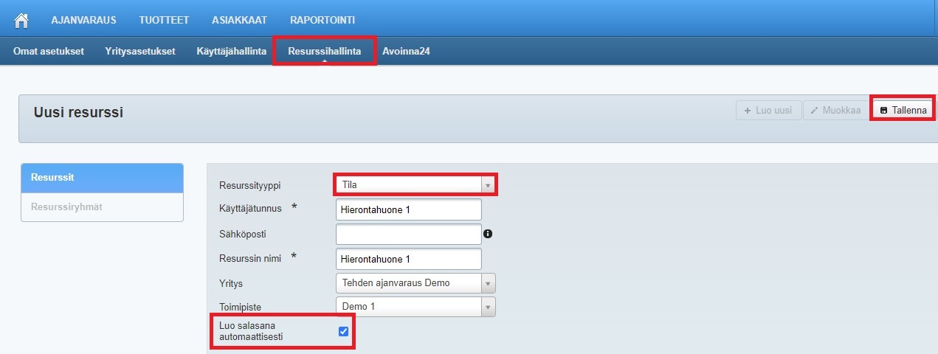938x354 pixels.
Task: Click the email field info icon
Action: click(x=488, y=235)
